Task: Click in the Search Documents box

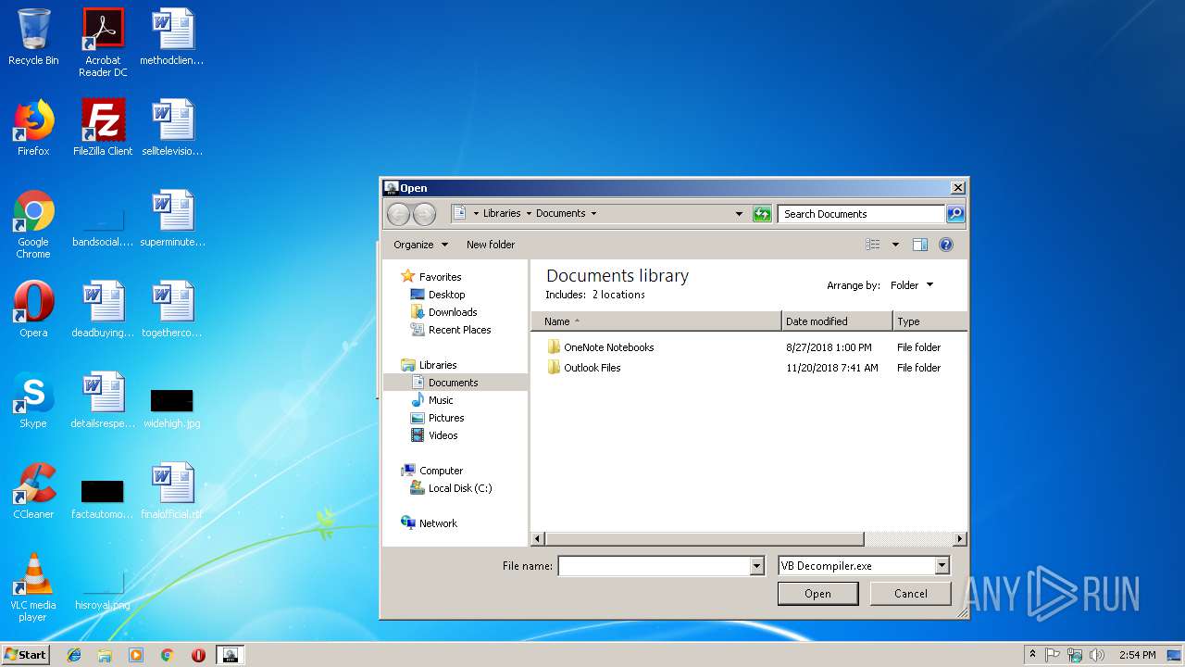Action: click(x=861, y=214)
